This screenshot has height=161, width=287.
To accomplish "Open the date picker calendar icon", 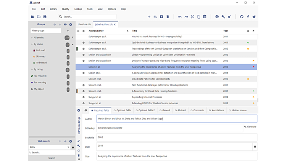I will [255, 147].
